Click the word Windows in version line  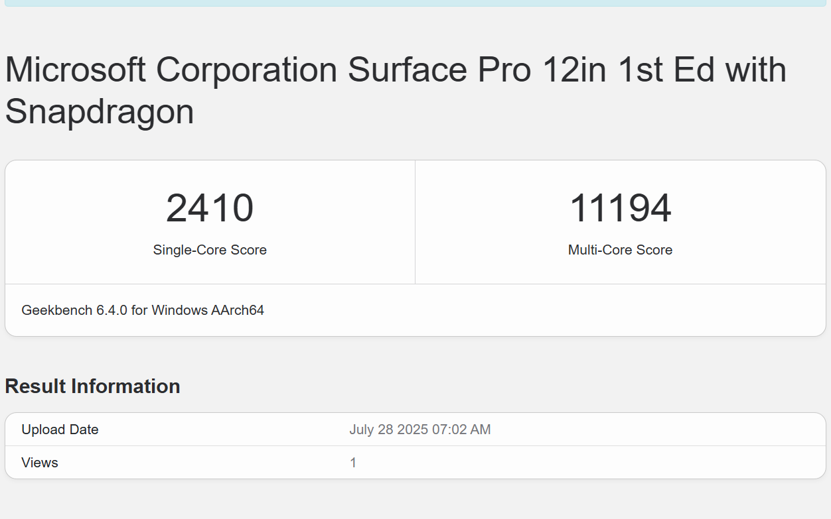tap(179, 310)
